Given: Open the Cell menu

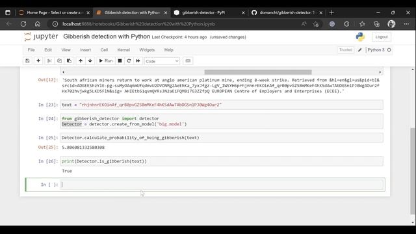Looking at the screenshot, I should (104, 50).
